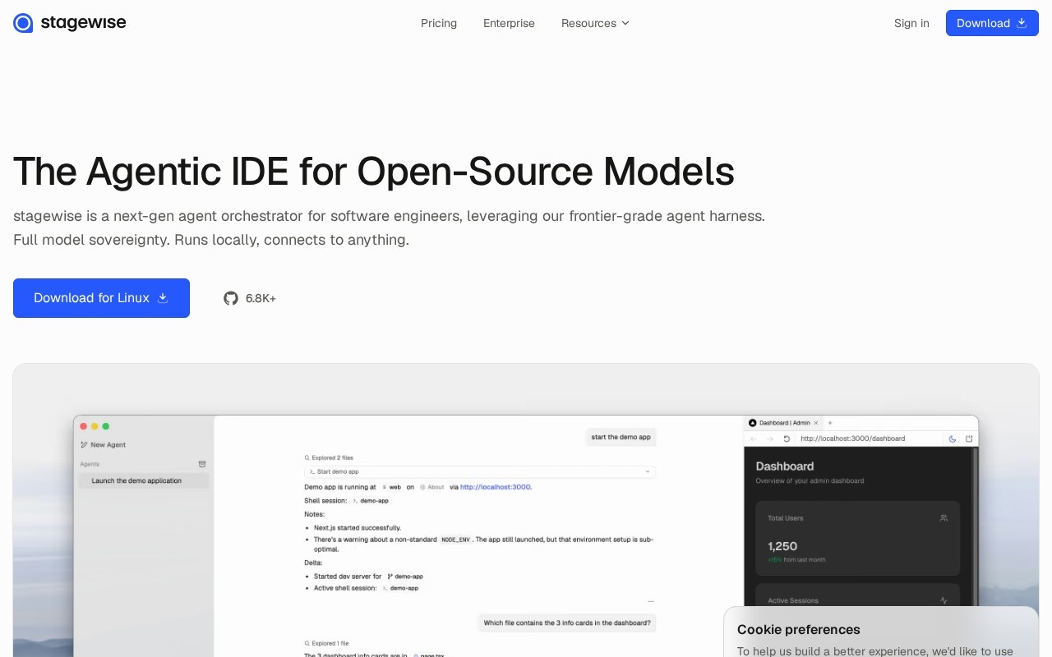Click the 6.8K+ GitHub stars count

261,298
